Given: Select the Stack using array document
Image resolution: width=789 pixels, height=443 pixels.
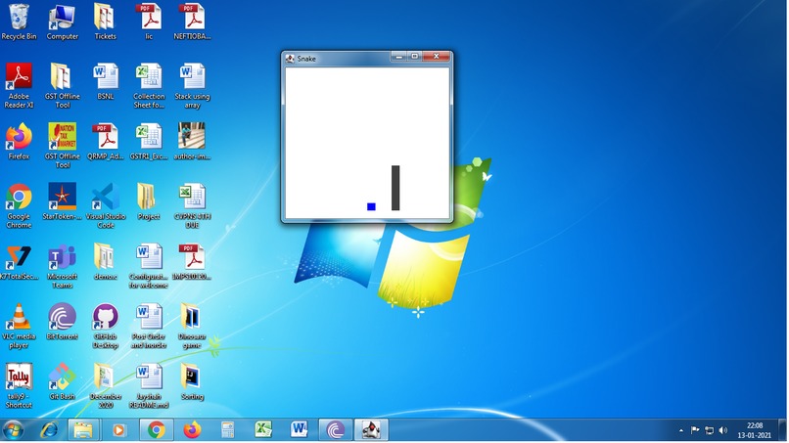Looking at the screenshot, I should point(192,86).
